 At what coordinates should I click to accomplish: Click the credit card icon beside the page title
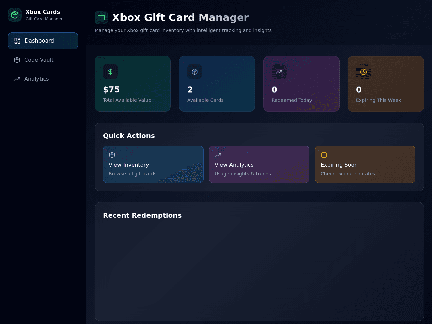pyautogui.click(x=101, y=18)
